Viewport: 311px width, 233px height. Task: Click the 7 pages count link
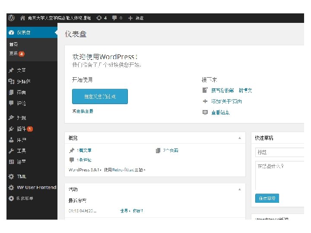171,151
